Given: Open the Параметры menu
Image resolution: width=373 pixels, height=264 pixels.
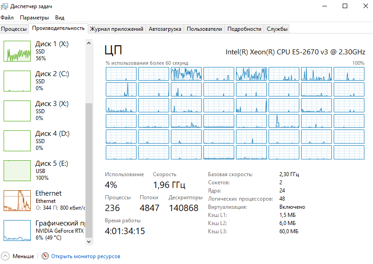Looking at the screenshot, I should click(x=34, y=18).
